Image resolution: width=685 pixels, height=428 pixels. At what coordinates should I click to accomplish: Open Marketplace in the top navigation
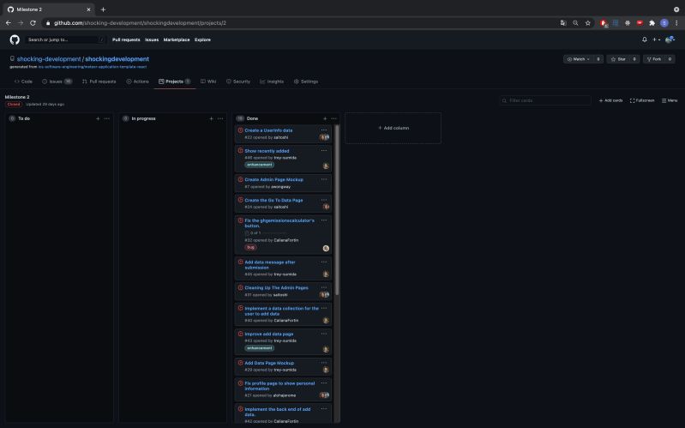click(x=177, y=39)
